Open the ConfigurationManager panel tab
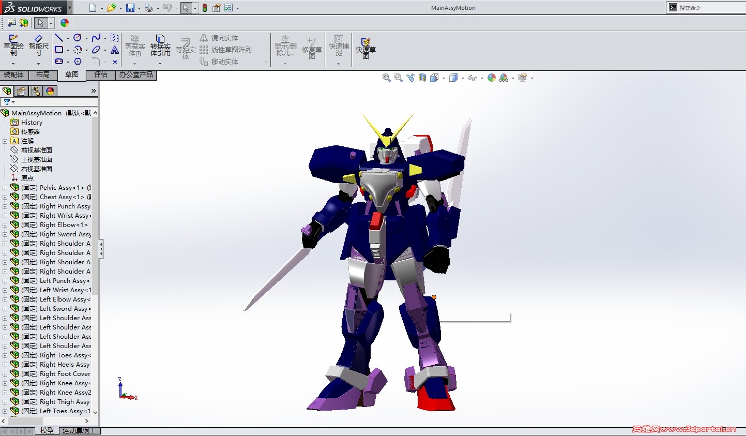The image size is (746, 436). 36,91
